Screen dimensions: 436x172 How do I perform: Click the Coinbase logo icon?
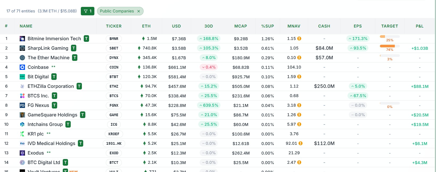(22, 67)
